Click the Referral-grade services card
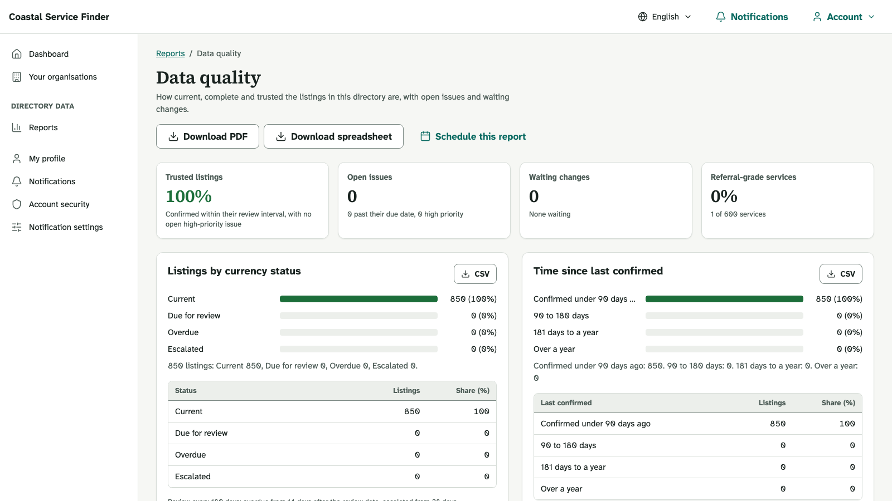 click(x=788, y=200)
